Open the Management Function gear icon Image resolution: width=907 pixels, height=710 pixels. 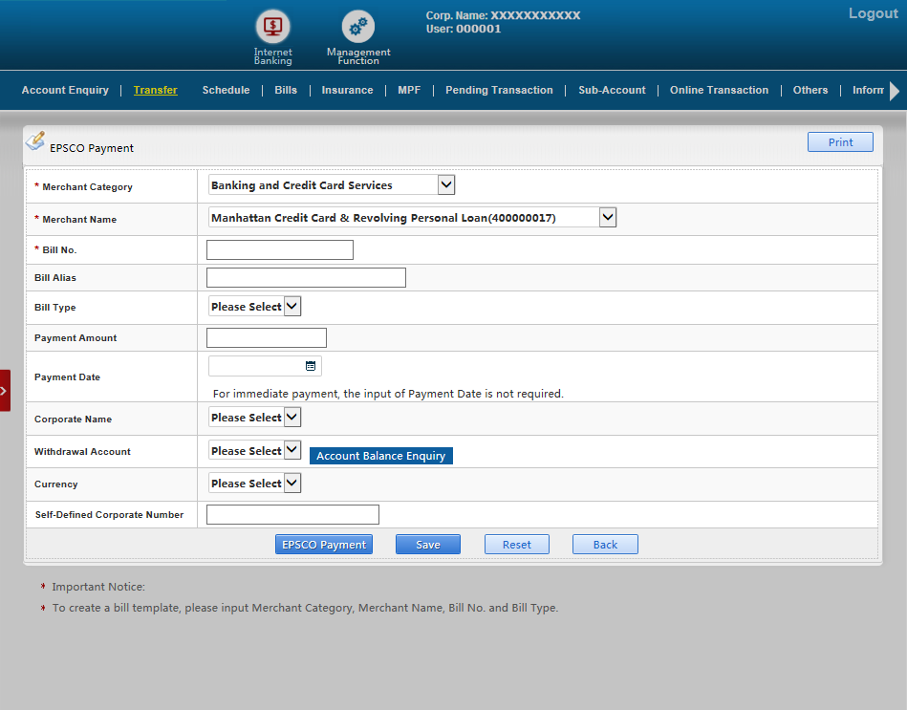358,27
